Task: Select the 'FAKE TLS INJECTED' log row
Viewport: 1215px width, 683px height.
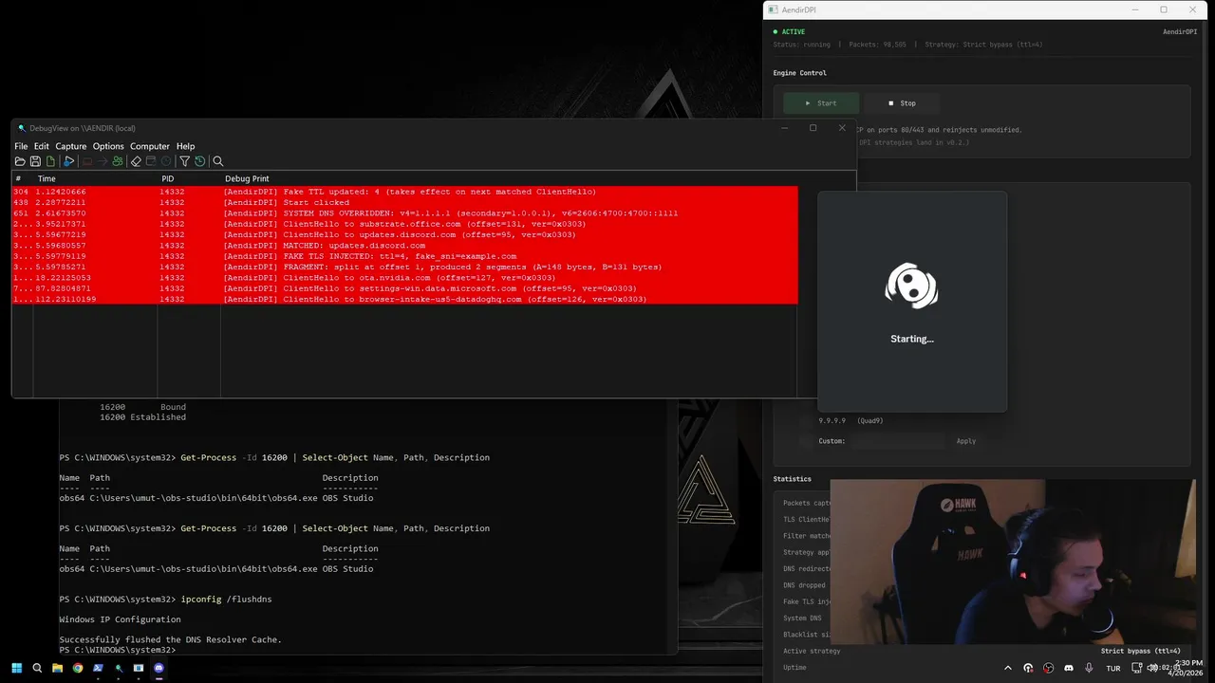Action: pyautogui.click(x=405, y=256)
